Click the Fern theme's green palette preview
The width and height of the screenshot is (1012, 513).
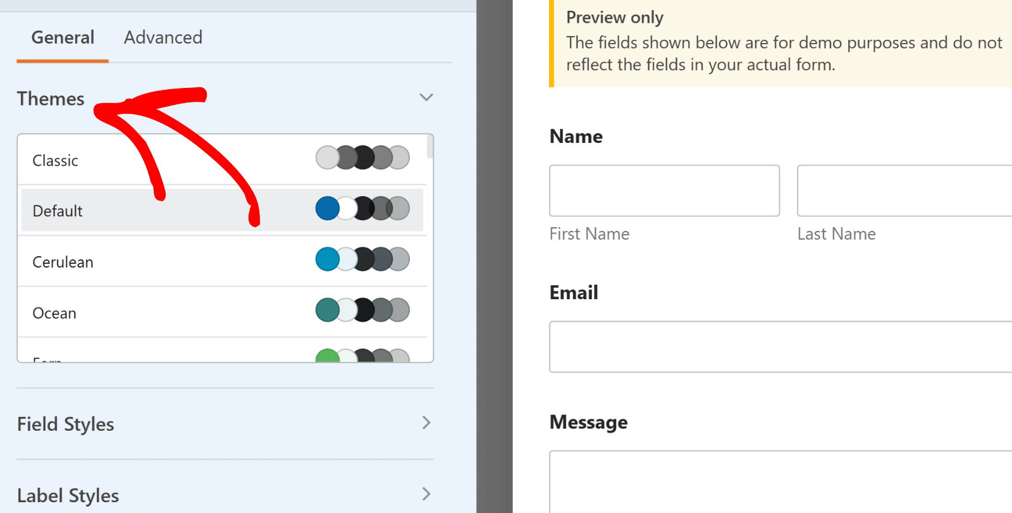pyautogui.click(x=362, y=356)
